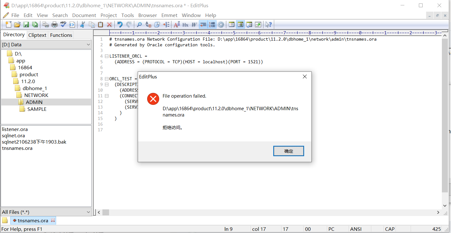Viewport: 451px width, 233px height.
Task: Open the View in Browser icon
Action: tap(72, 24)
